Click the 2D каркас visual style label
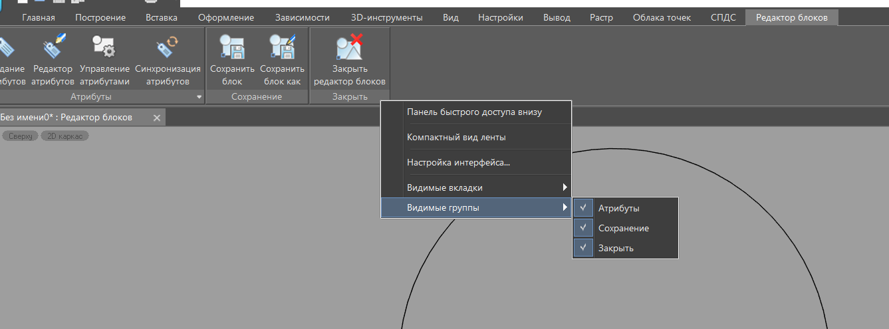889x329 pixels. click(x=64, y=136)
